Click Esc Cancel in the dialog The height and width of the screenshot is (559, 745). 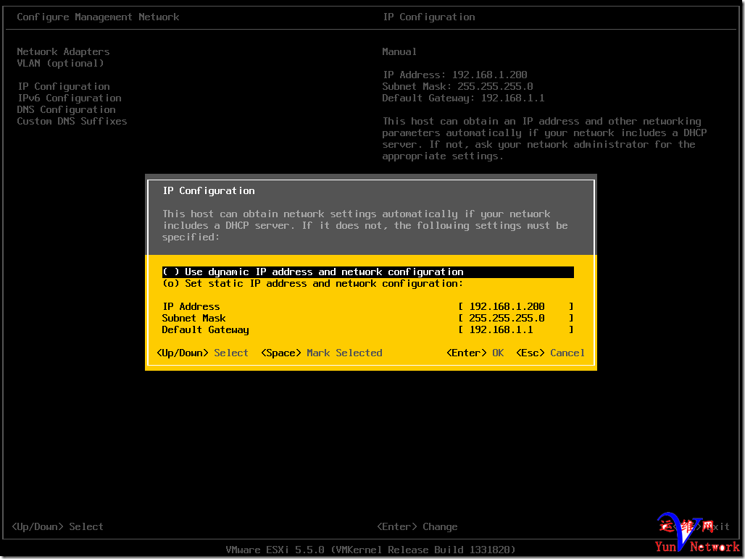tap(550, 353)
